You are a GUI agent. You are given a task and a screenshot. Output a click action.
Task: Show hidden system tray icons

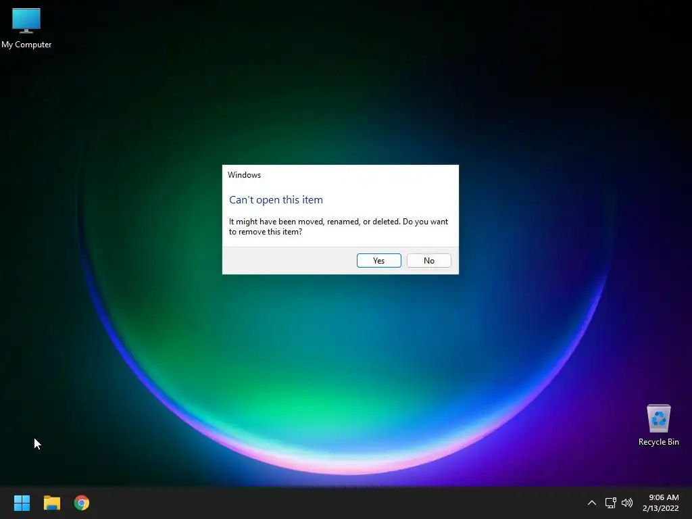coord(592,503)
